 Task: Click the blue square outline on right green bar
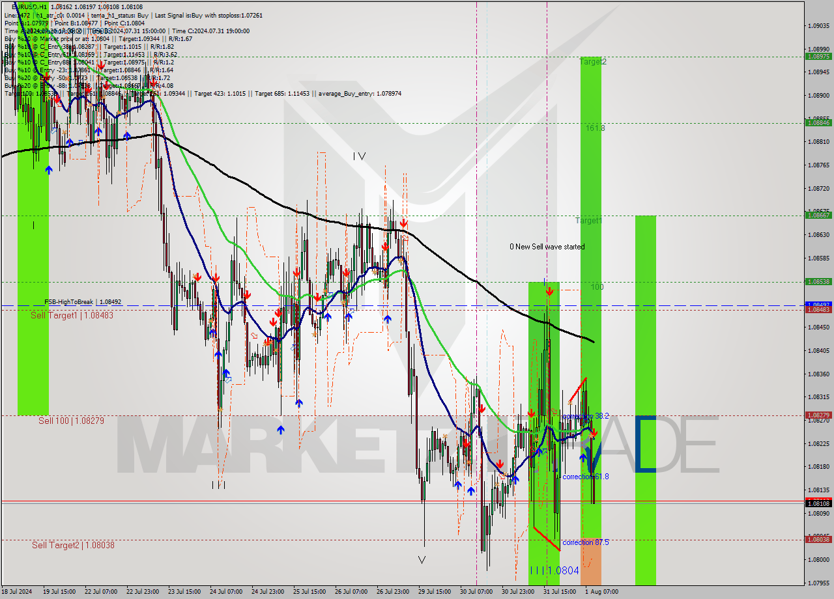(x=646, y=443)
